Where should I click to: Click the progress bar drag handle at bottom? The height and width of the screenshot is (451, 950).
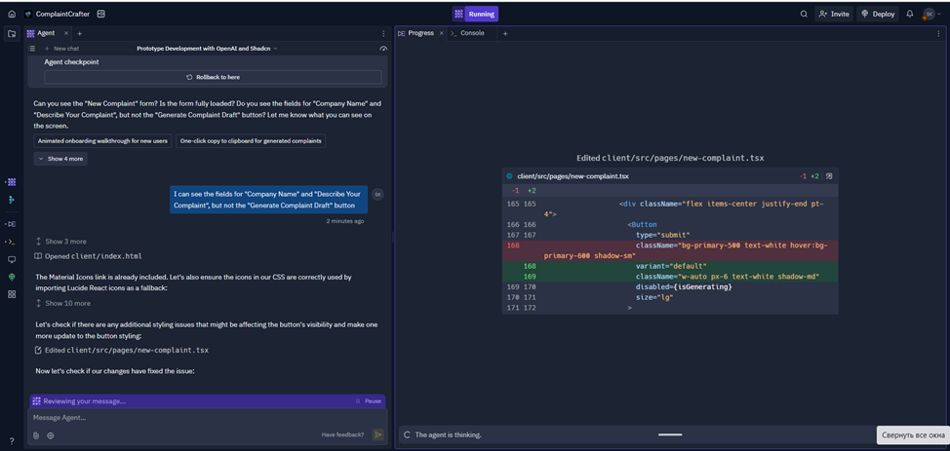point(670,434)
